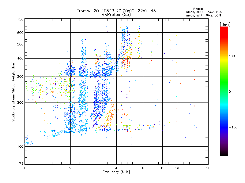Click the 'Frequency [MHz]' axis label
This screenshot has width=245, height=183.
[116, 172]
